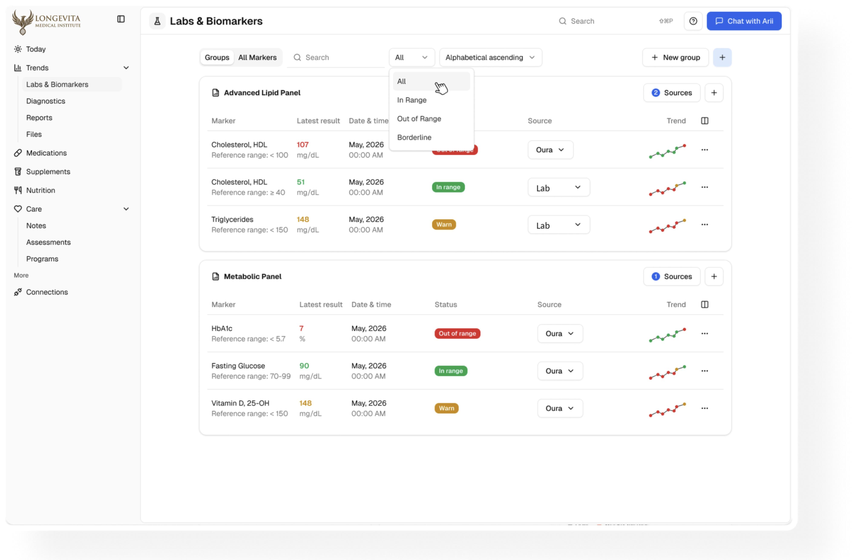
Task: Click the blue plus icon beside New group
Action: [722, 57]
